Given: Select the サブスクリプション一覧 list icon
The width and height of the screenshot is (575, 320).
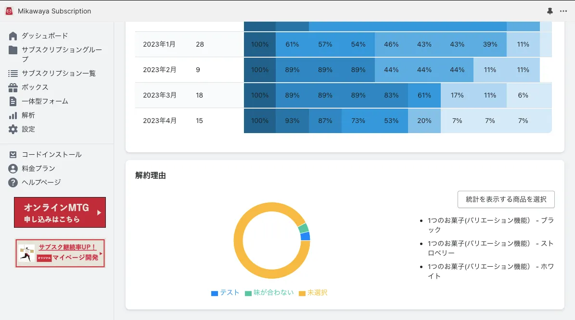Looking at the screenshot, I should 13,73.
